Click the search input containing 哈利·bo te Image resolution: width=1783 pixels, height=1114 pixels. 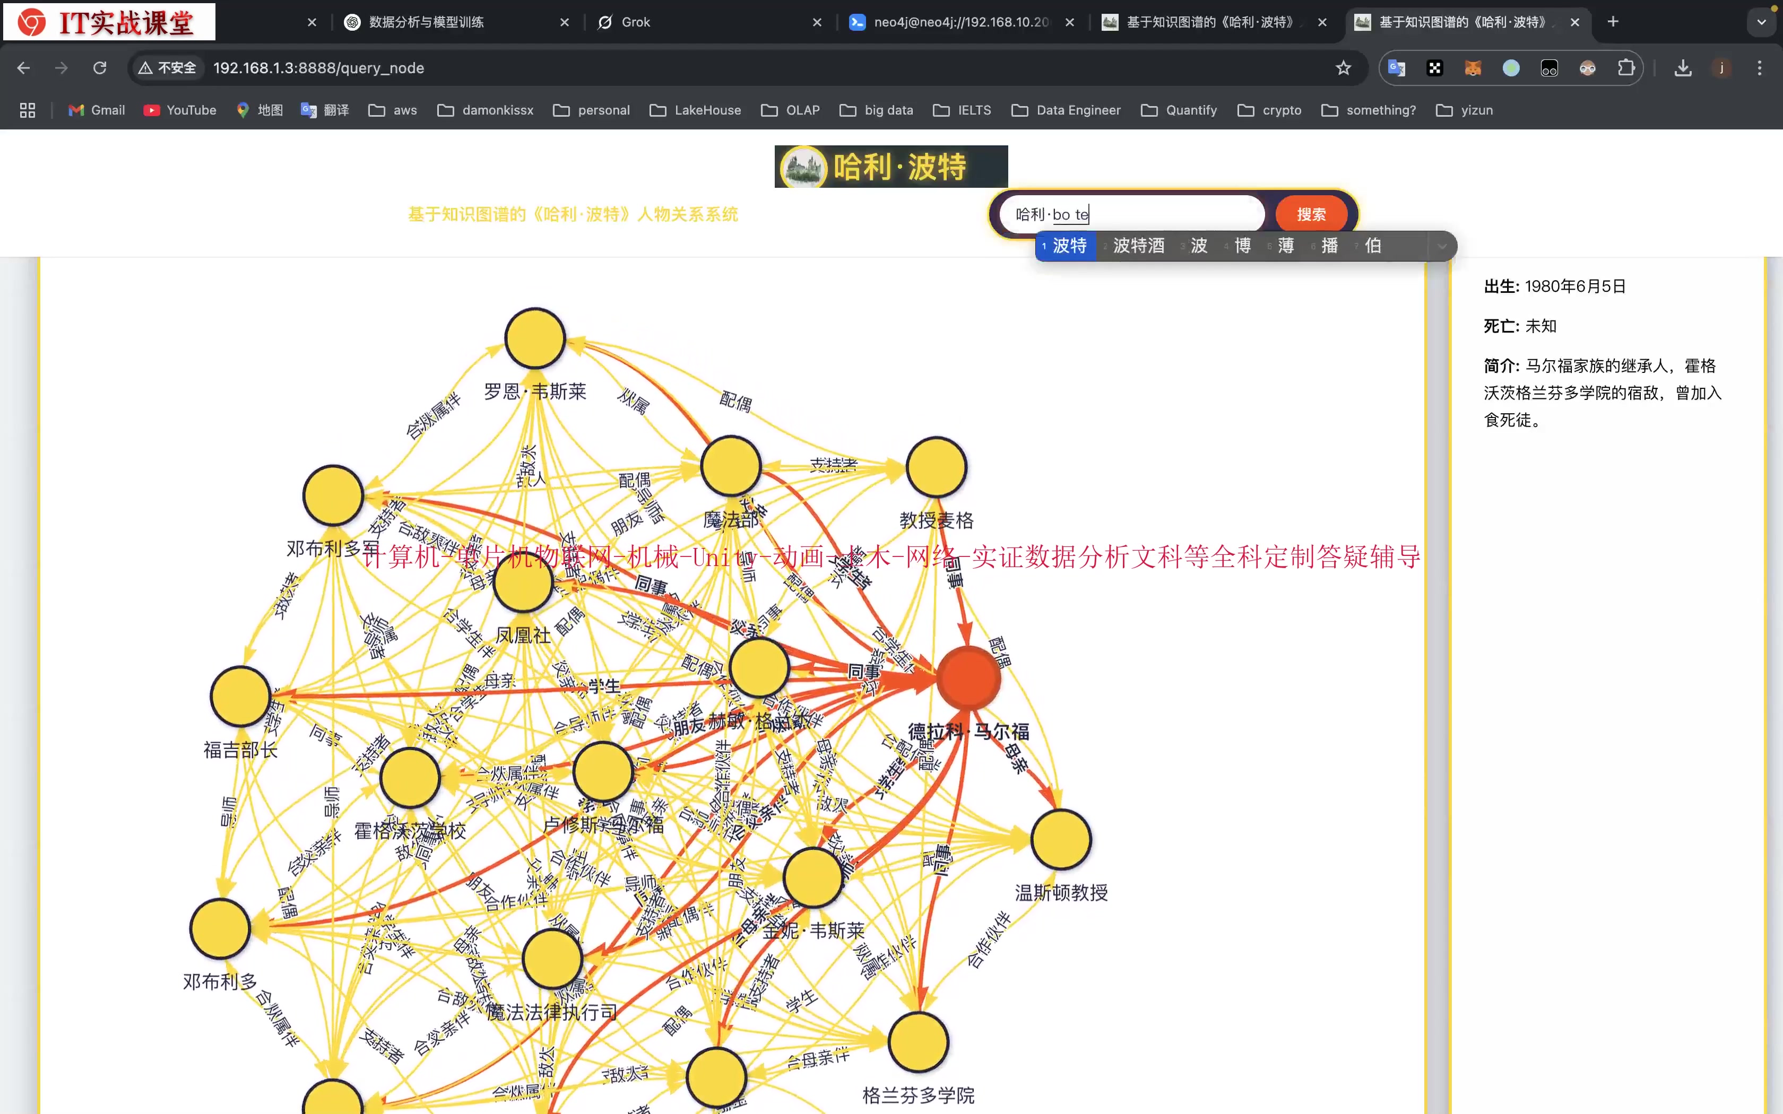1131,214
